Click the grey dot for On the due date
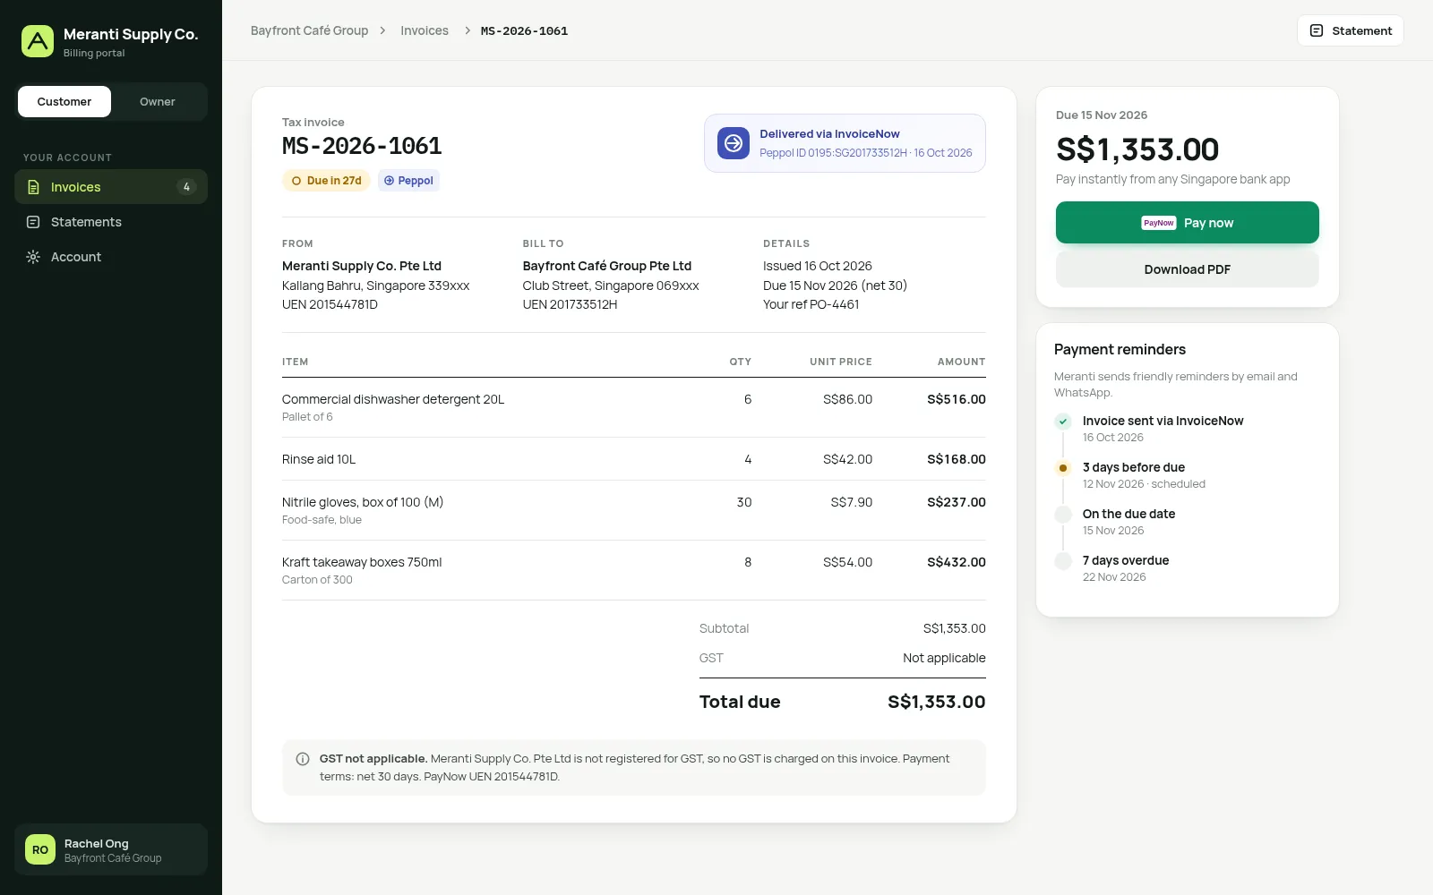 coord(1063,515)
